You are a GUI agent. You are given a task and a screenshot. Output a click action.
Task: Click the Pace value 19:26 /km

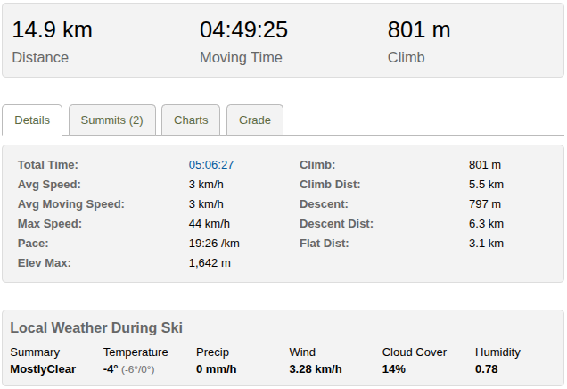coord(214,244)
